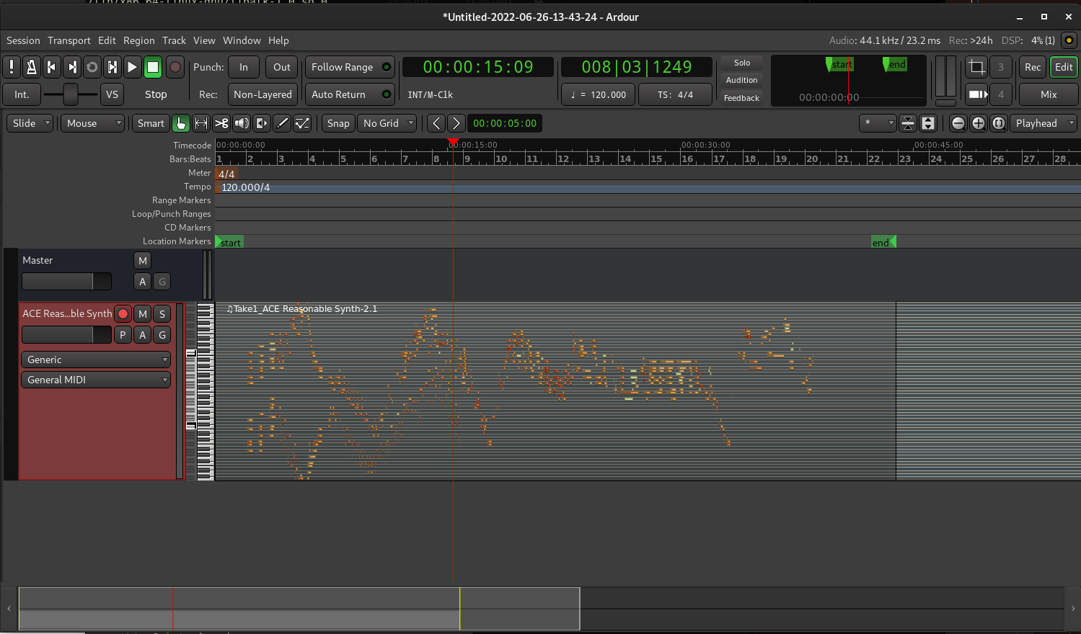Image resolution: width=1081 pixels, height=634 pixels.
Task: Shrink tracks vertically icon
Action: 908,123
